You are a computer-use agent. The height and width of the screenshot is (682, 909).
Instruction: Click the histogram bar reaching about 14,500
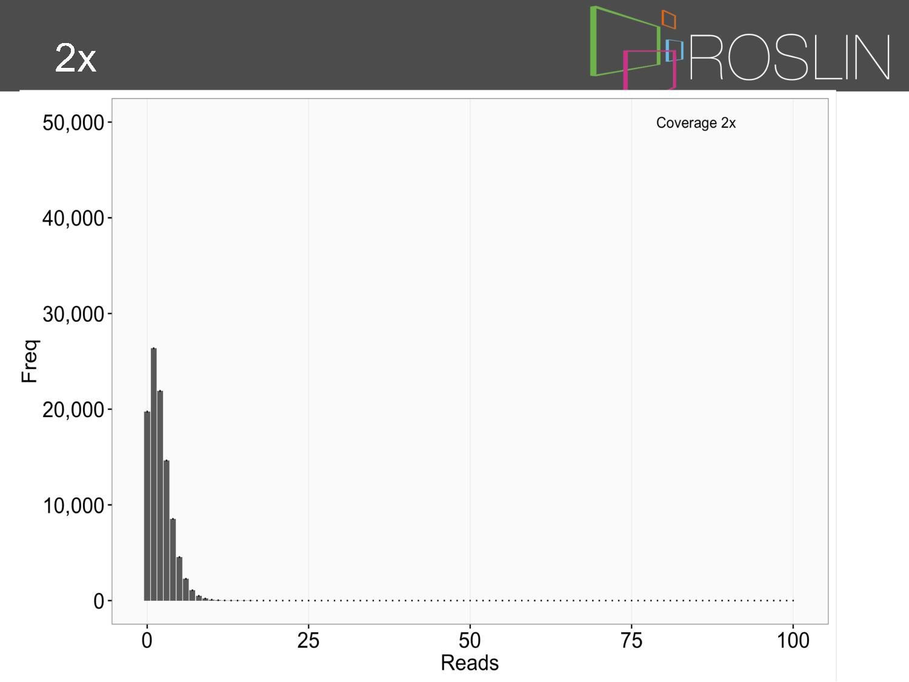167,530
